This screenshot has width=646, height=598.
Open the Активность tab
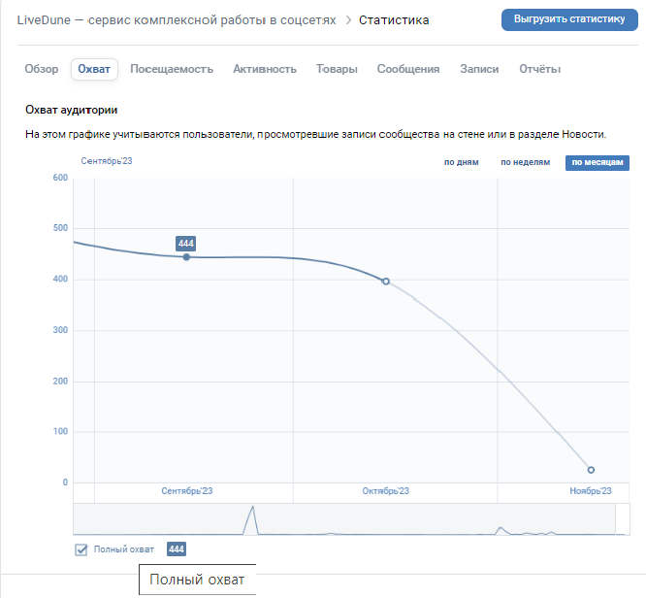[x=264, y=69]
